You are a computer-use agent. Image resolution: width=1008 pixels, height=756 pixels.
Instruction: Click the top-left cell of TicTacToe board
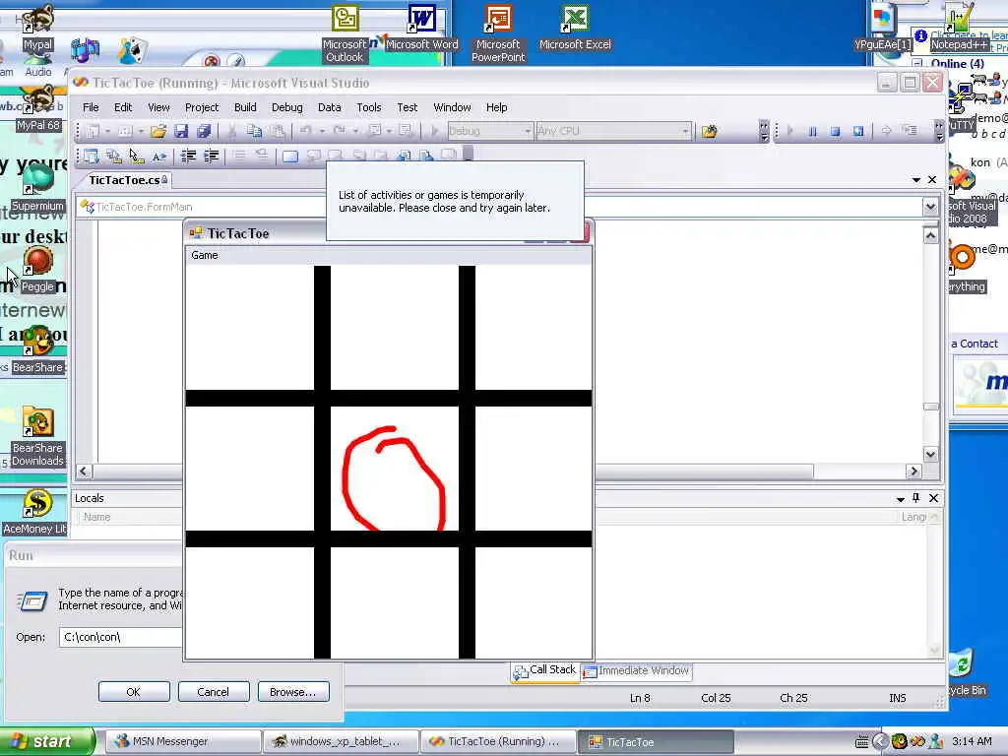249,328
